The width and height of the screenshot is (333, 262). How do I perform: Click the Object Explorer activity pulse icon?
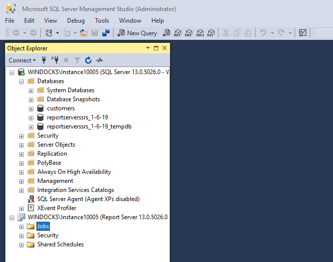tap(99, 60)
